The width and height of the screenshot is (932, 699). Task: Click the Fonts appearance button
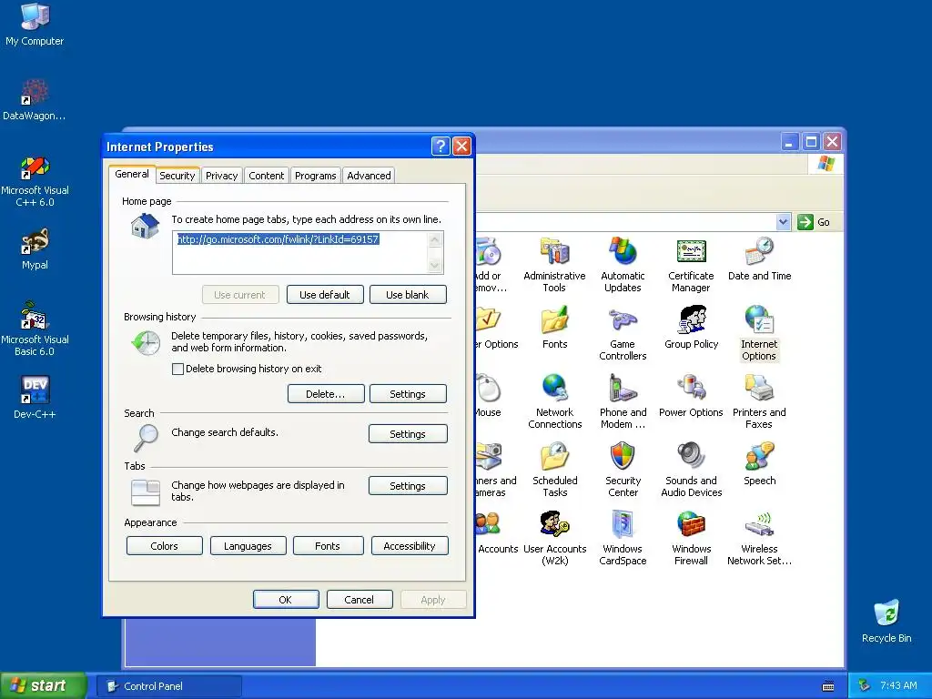[x=328, y=546]
